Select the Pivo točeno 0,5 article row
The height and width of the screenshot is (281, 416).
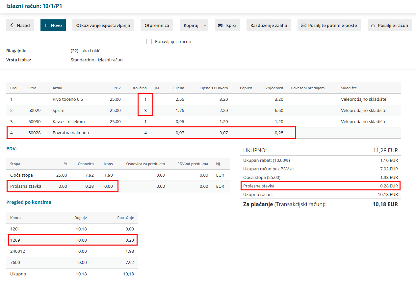coord(204,99)
